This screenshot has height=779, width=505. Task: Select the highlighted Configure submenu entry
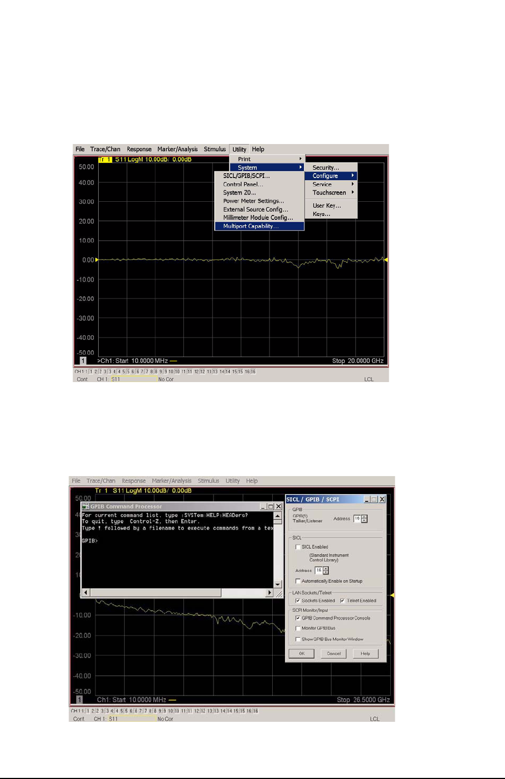coord(331,176)
